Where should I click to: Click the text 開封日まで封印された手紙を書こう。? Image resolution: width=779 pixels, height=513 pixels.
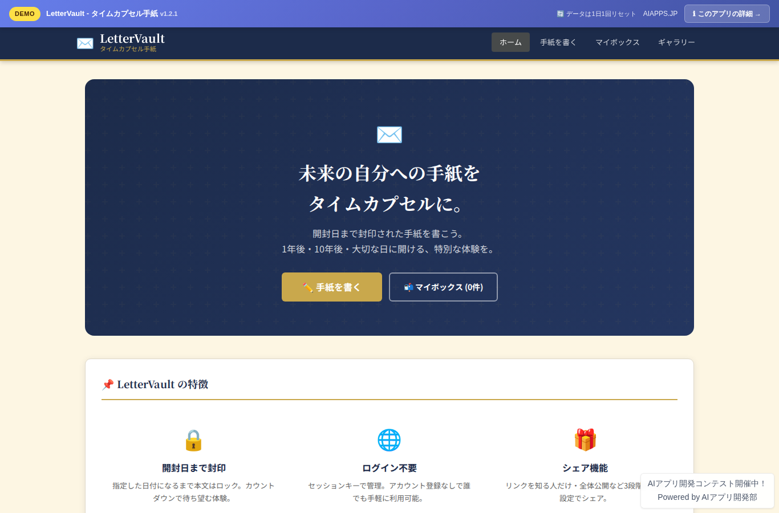click(x=389, y=234)
